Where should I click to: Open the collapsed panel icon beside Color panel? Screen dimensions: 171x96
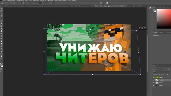[x=150, y=8]
